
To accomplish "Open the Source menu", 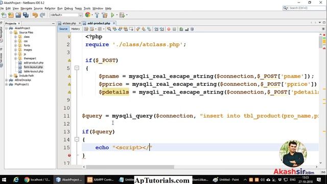I will [x=38, y=8].
